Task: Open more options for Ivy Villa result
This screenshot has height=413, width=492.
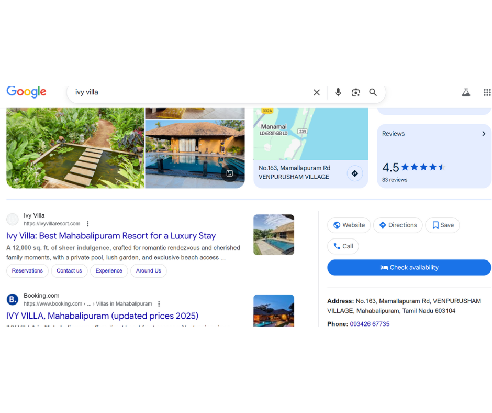Action: (x=88, y=224)
